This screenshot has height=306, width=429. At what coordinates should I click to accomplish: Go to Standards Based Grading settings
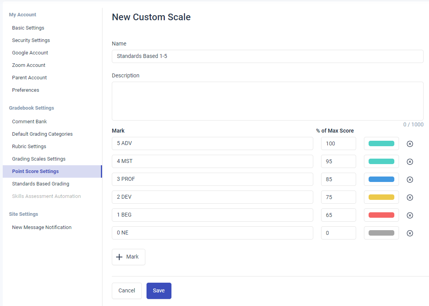[x=41, y=184]
